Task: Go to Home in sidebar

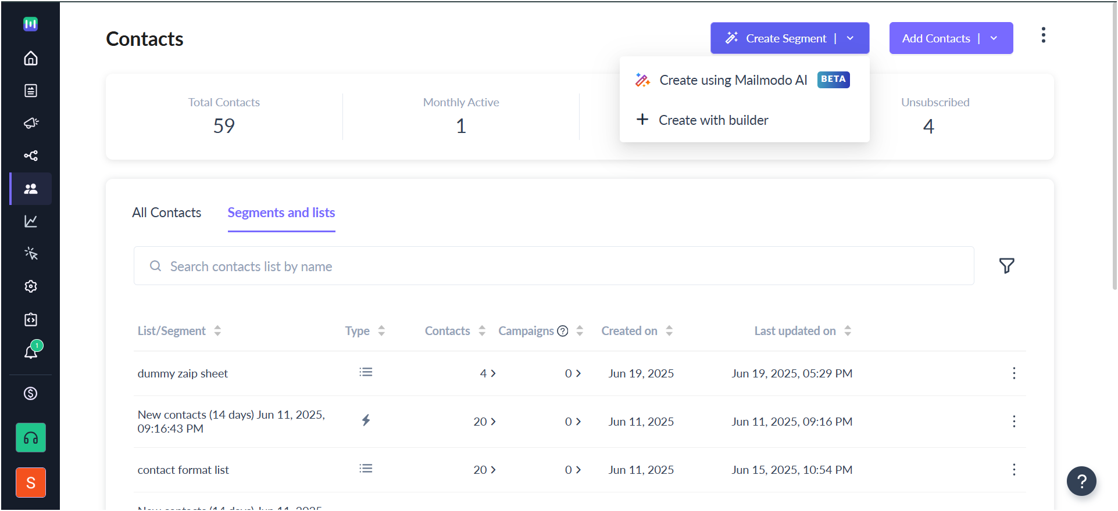Action: click(31, 58)
